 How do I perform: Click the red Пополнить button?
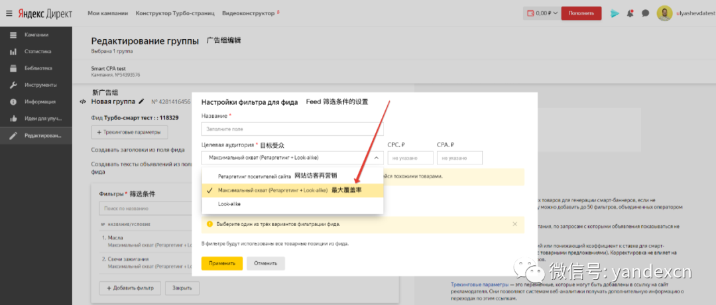(x=581, y=13)
